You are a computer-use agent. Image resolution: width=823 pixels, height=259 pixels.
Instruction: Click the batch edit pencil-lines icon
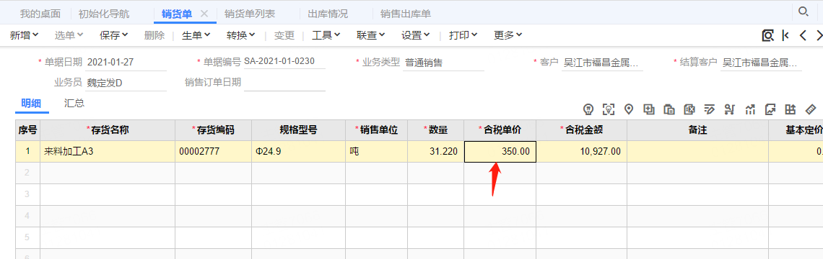pyautogui.click(x=709, y=109)
